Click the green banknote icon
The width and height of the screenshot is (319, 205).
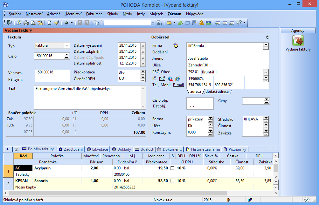click(180, 23)
